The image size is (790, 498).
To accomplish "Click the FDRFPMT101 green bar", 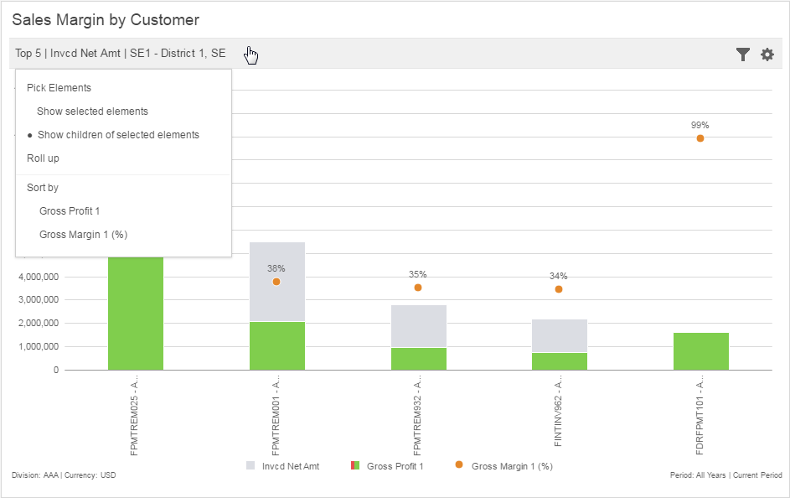I will click(x=700, y=351).
